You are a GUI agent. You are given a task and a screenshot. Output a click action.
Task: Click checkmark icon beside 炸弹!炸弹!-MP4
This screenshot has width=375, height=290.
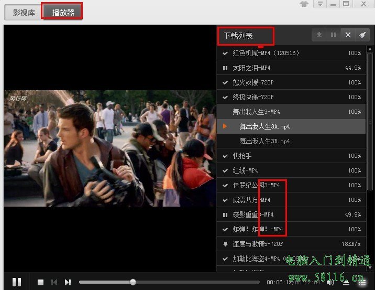tap(225, 229)
